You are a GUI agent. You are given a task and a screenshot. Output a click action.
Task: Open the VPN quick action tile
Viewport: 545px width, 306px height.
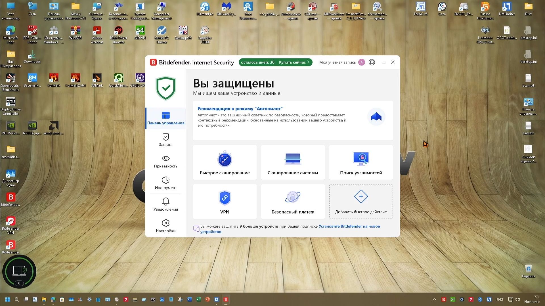(x=225, y=202)
